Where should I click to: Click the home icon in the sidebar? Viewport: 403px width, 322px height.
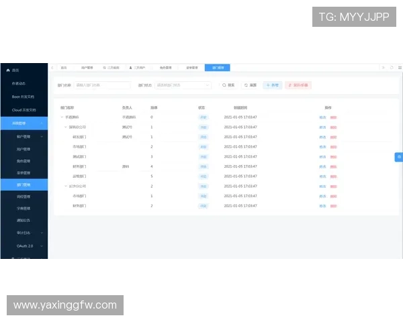point(8,70)
